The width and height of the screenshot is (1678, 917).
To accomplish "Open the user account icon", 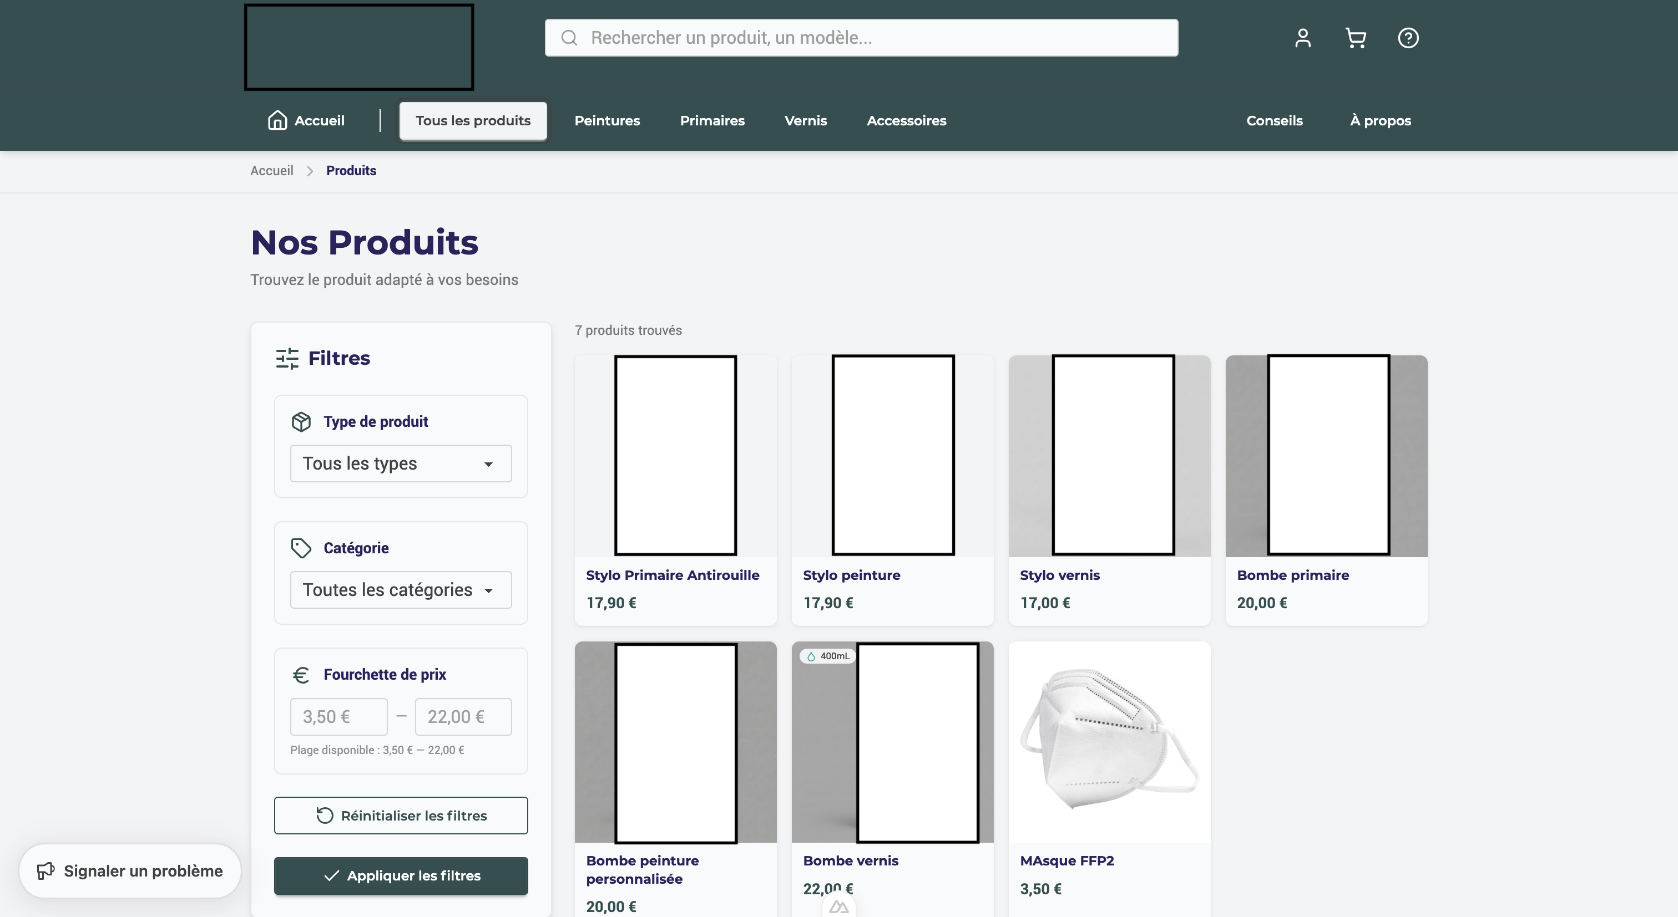I will 1302,38.
